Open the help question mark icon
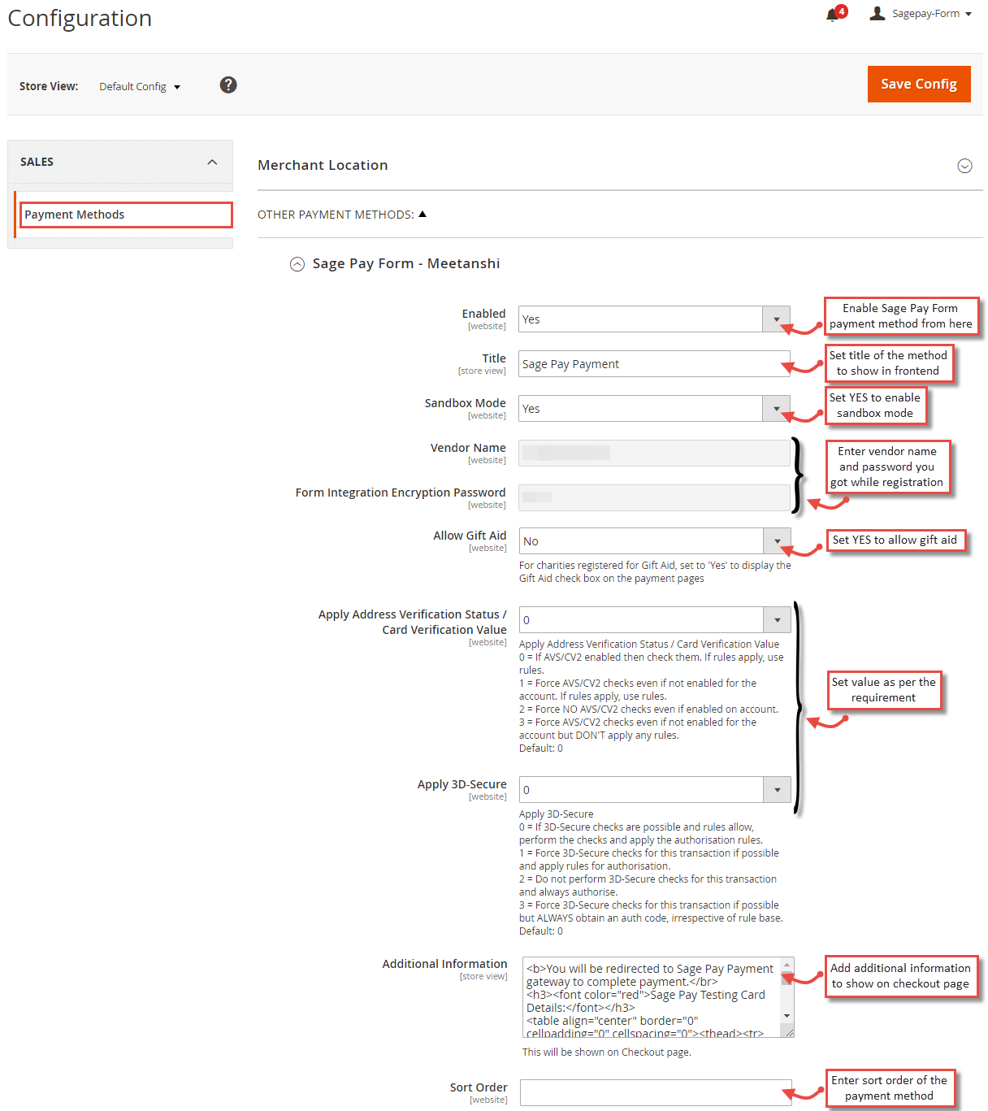 tap(228, 85)
